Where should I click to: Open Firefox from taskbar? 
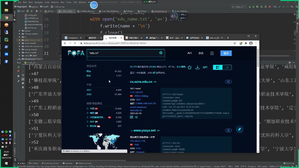click(6, 25)
